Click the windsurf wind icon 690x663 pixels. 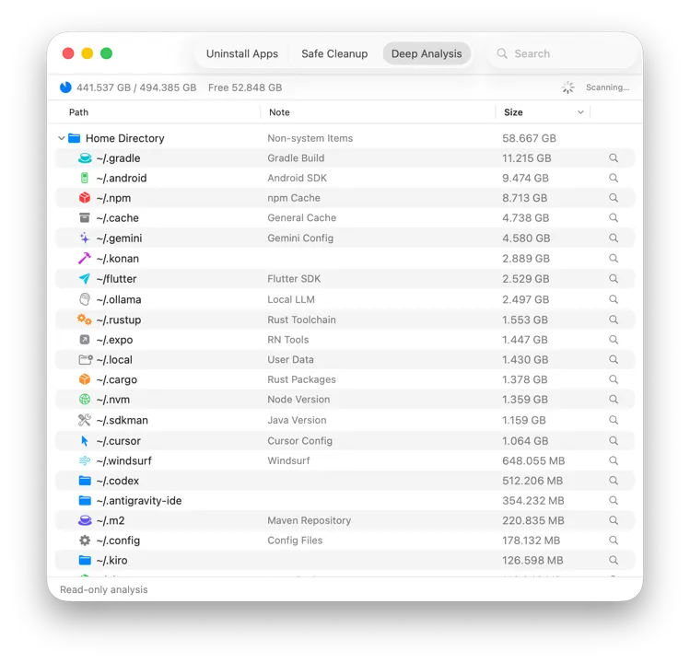[85, 460]
